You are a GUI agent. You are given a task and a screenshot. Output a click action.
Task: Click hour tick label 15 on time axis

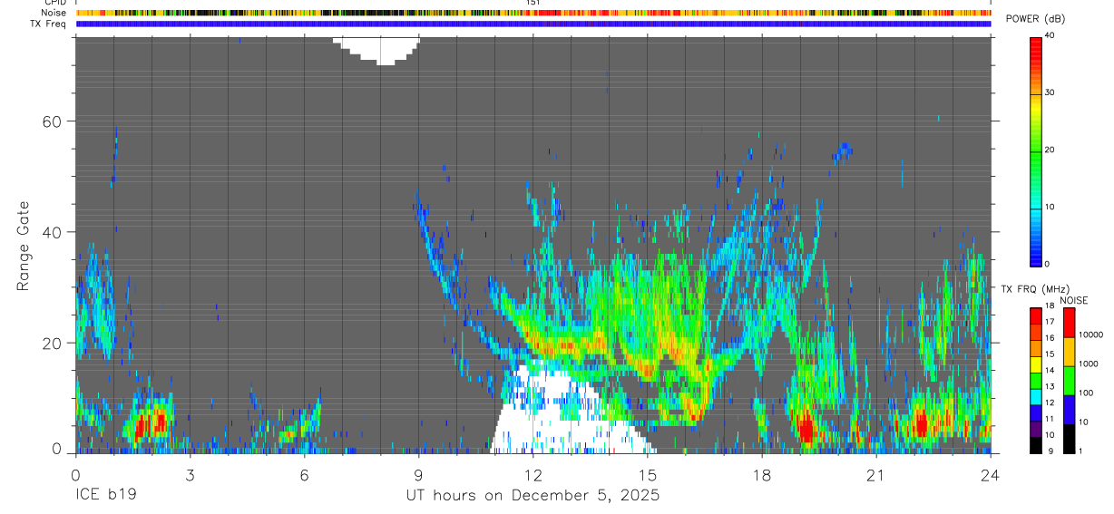(648, 475)
